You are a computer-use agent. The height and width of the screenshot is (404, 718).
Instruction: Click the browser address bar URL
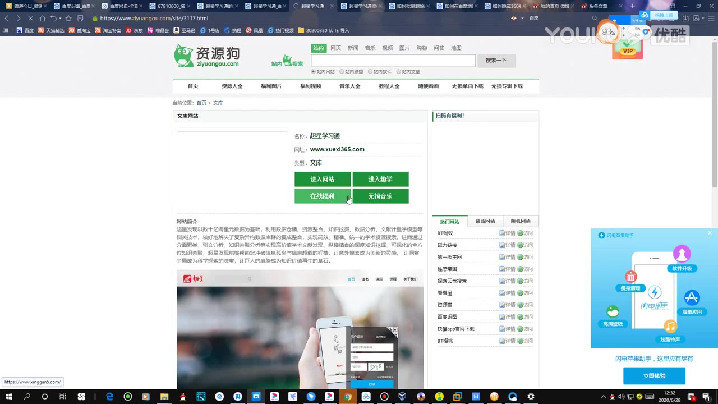click(x=154, y=18)
